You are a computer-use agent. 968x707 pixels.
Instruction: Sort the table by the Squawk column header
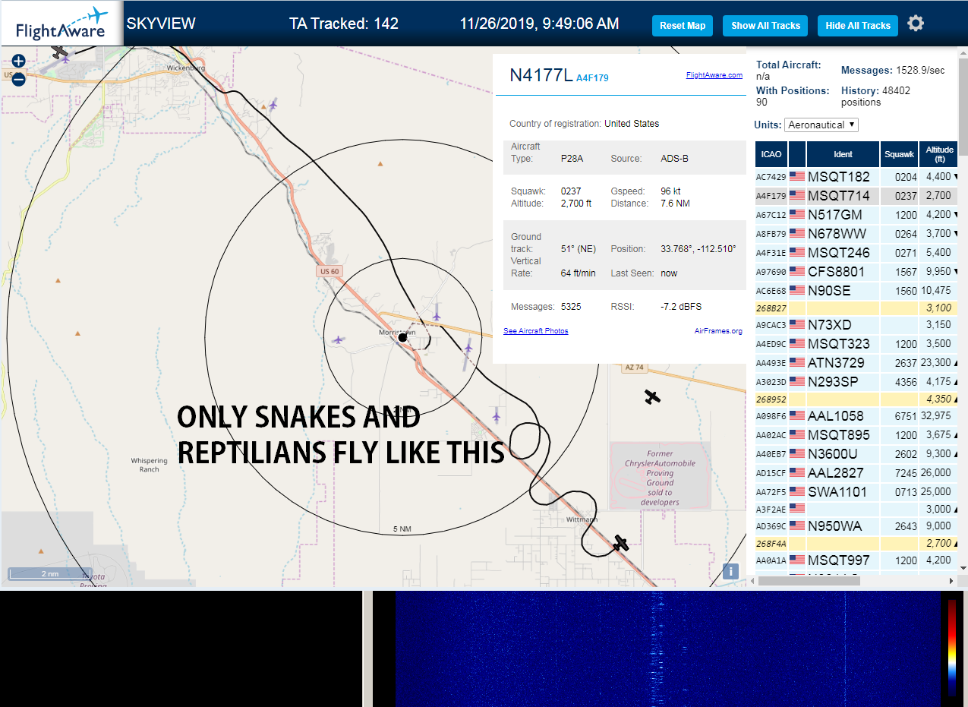899,154
